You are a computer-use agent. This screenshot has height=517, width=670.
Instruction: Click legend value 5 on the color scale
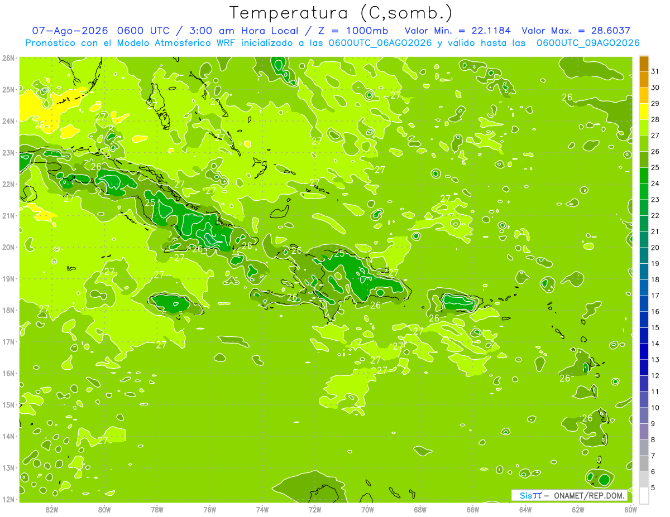(x=653, y=488)
